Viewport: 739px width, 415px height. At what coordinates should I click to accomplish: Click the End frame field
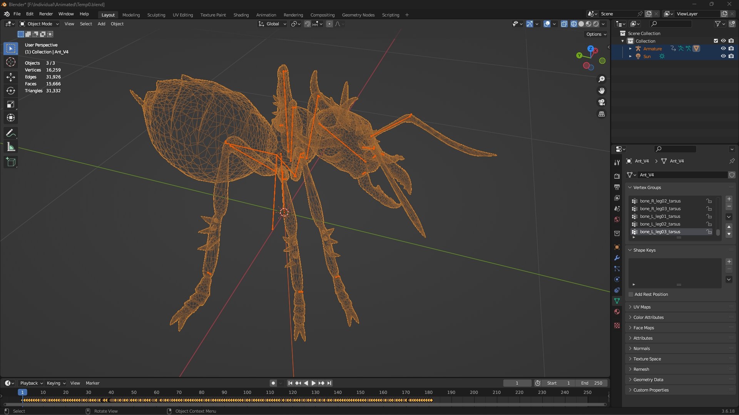click(592, 383)
